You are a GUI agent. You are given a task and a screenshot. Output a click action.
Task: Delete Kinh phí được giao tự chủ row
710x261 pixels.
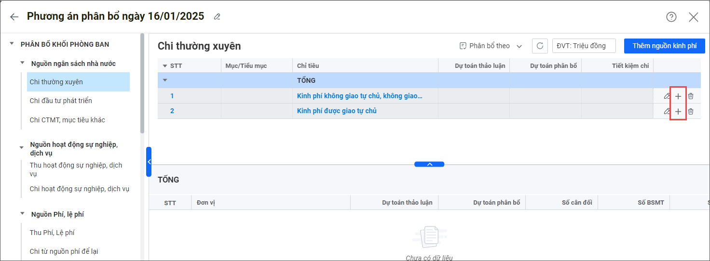pos(691,112)
